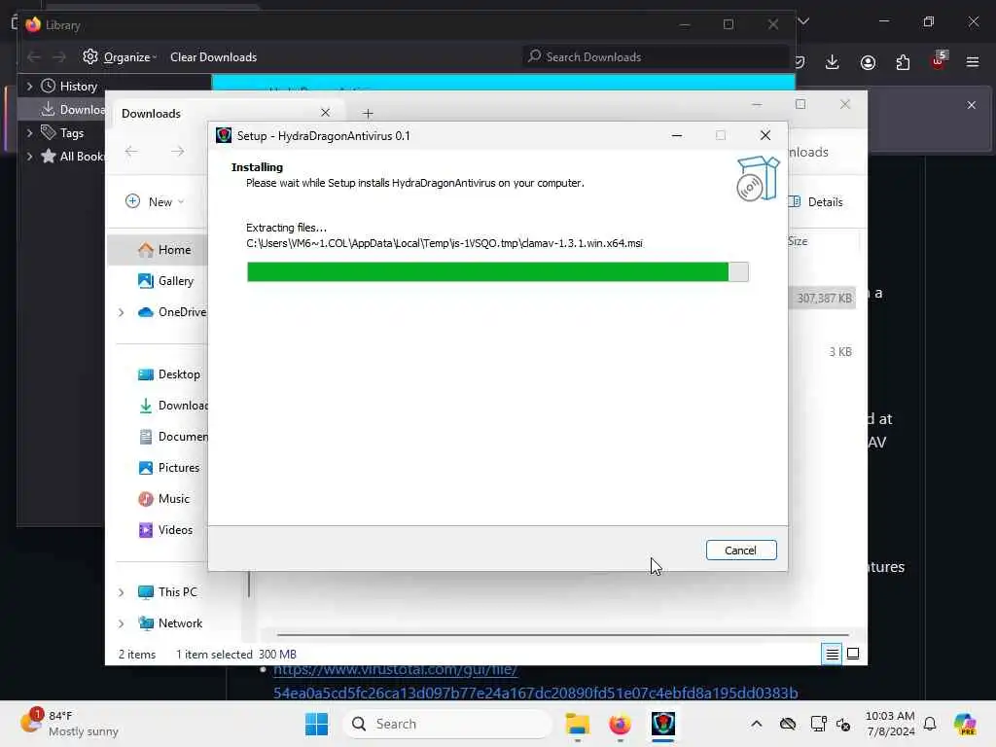Switch Explorer to details list view
996x747 pixels.
[832, 654]
